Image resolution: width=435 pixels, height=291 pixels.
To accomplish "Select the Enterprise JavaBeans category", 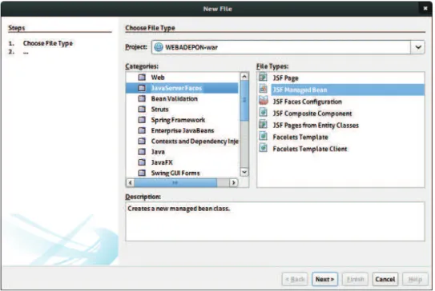I will (183, 130).
